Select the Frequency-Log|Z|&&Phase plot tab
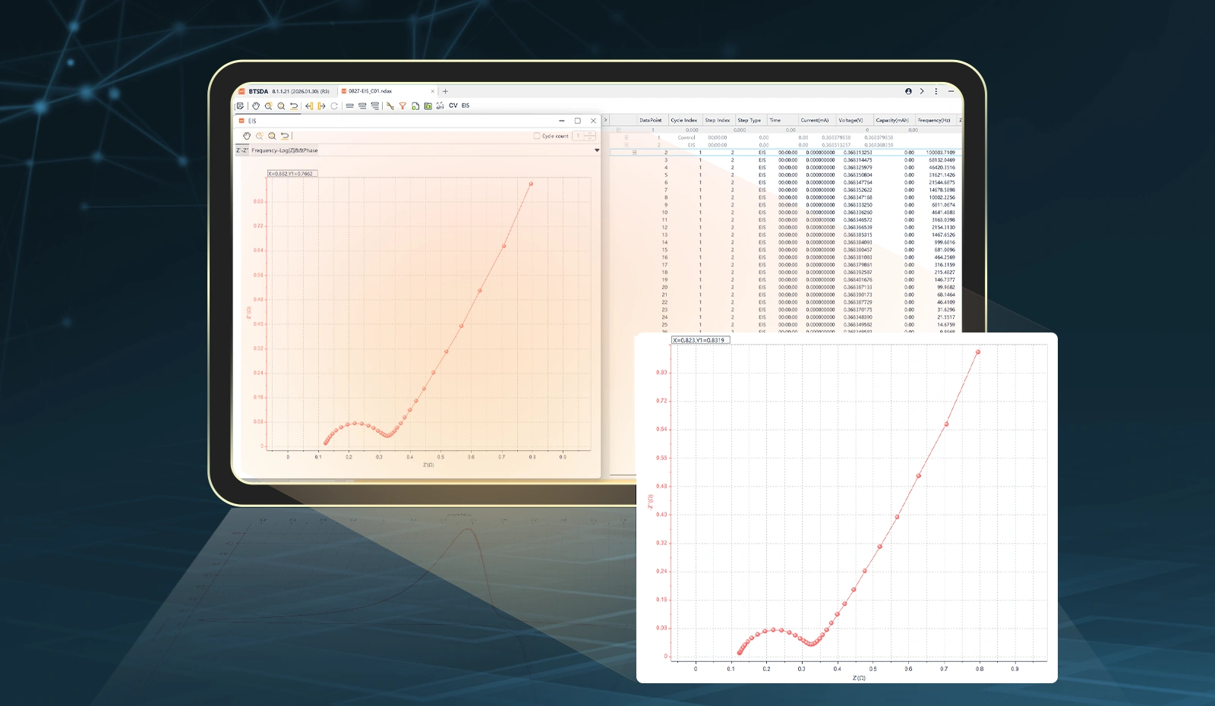 285,150
